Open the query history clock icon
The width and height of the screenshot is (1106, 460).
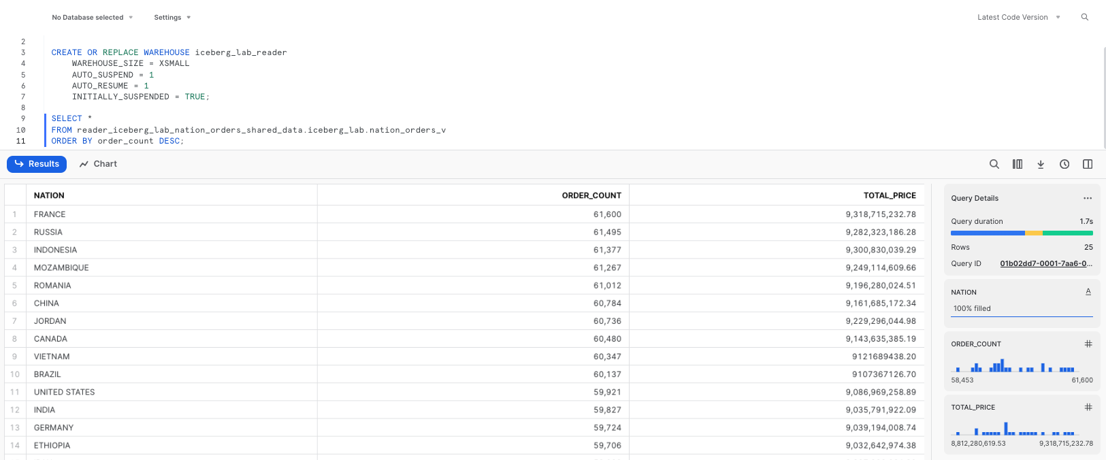click(1064, 164)
